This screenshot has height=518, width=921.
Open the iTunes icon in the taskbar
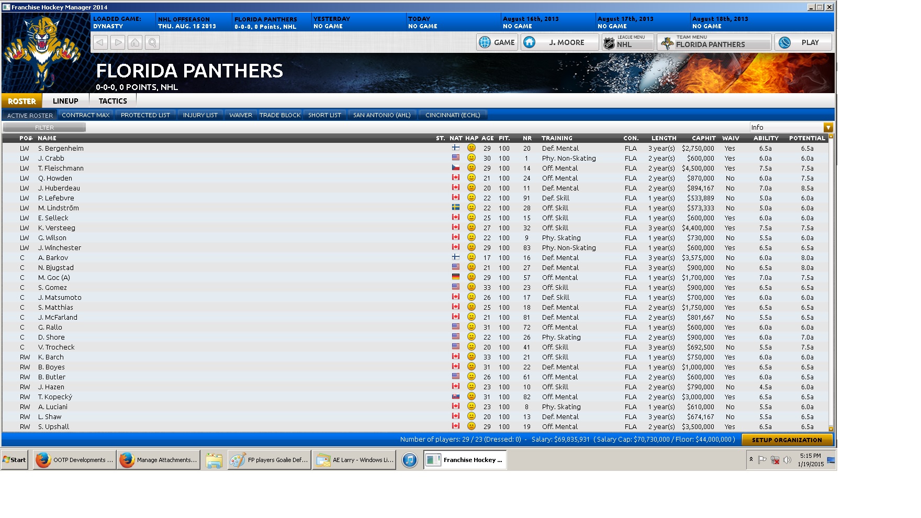click(x=410, y=460)
